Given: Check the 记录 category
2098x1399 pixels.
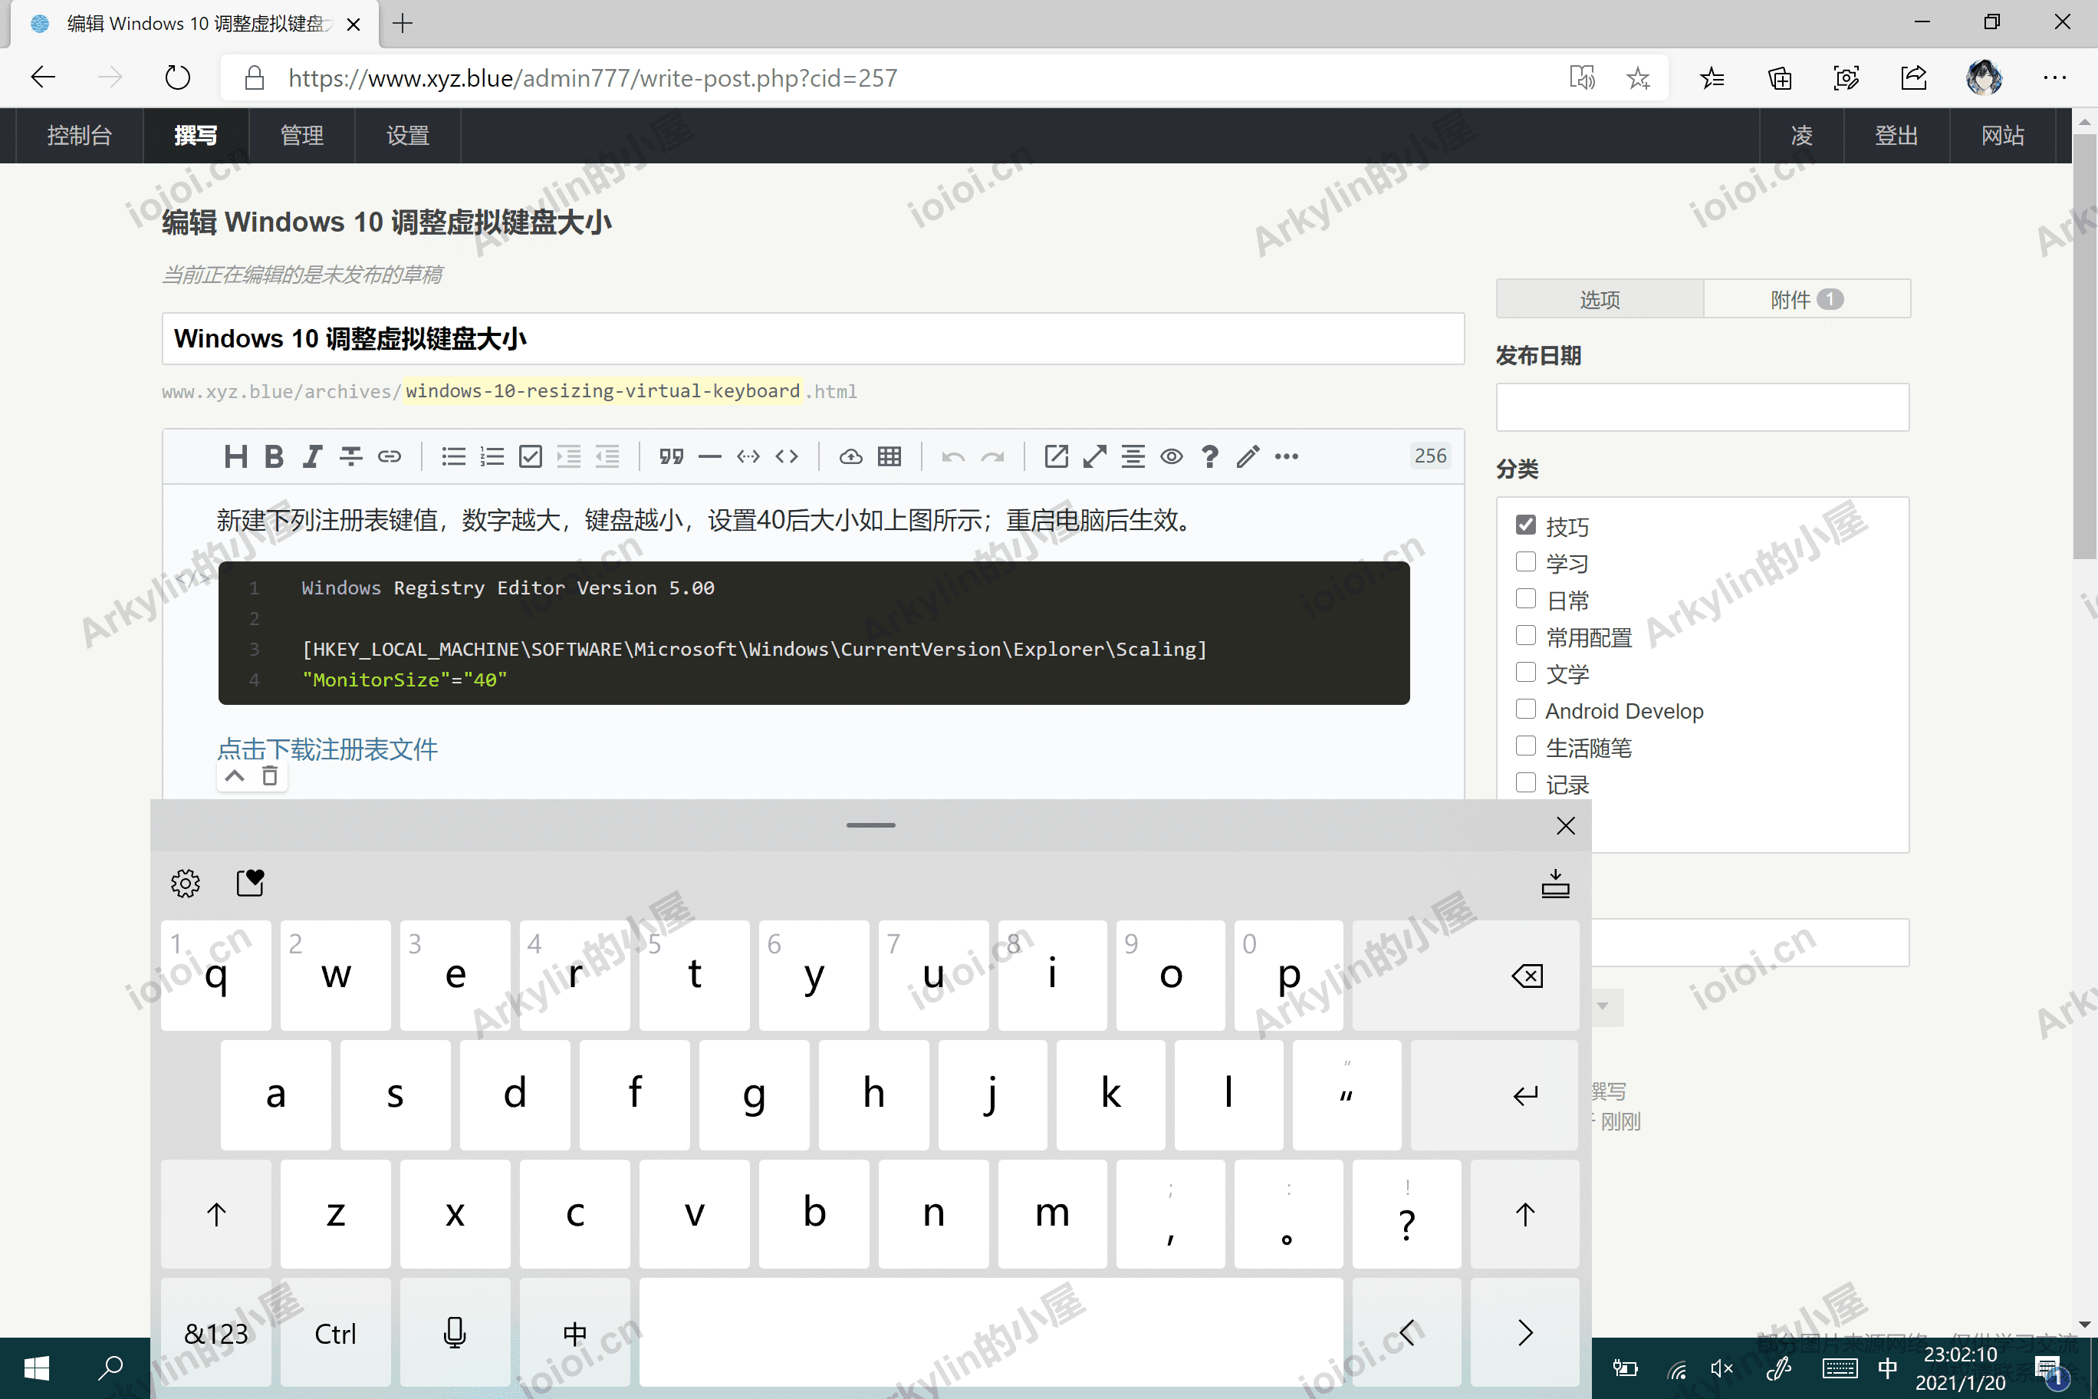Looking at the screenshot, I should coord(1525,782).
